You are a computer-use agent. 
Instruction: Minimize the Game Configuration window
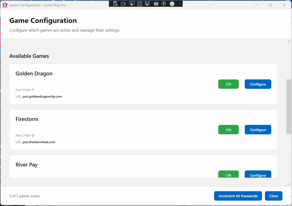pos(256,5)
